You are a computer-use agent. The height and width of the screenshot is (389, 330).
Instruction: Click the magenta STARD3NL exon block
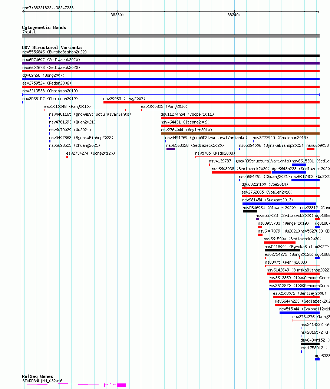121,385
